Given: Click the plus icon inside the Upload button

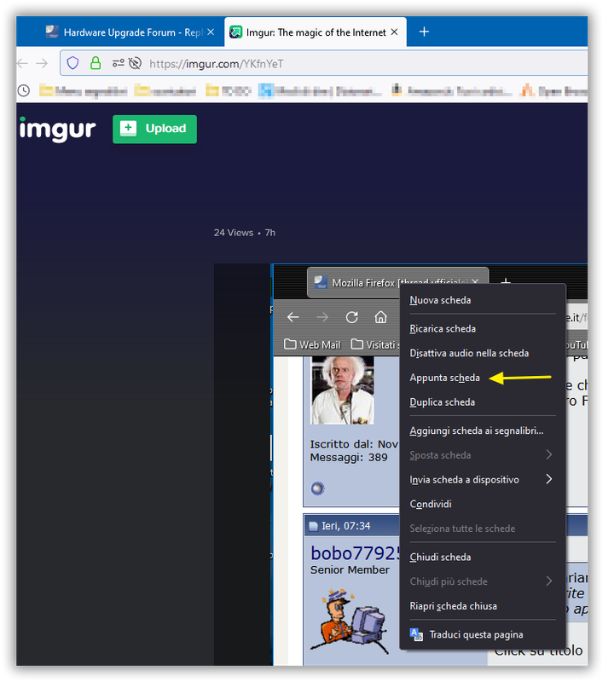Looking at the screenshot, I should pos(128,129).
